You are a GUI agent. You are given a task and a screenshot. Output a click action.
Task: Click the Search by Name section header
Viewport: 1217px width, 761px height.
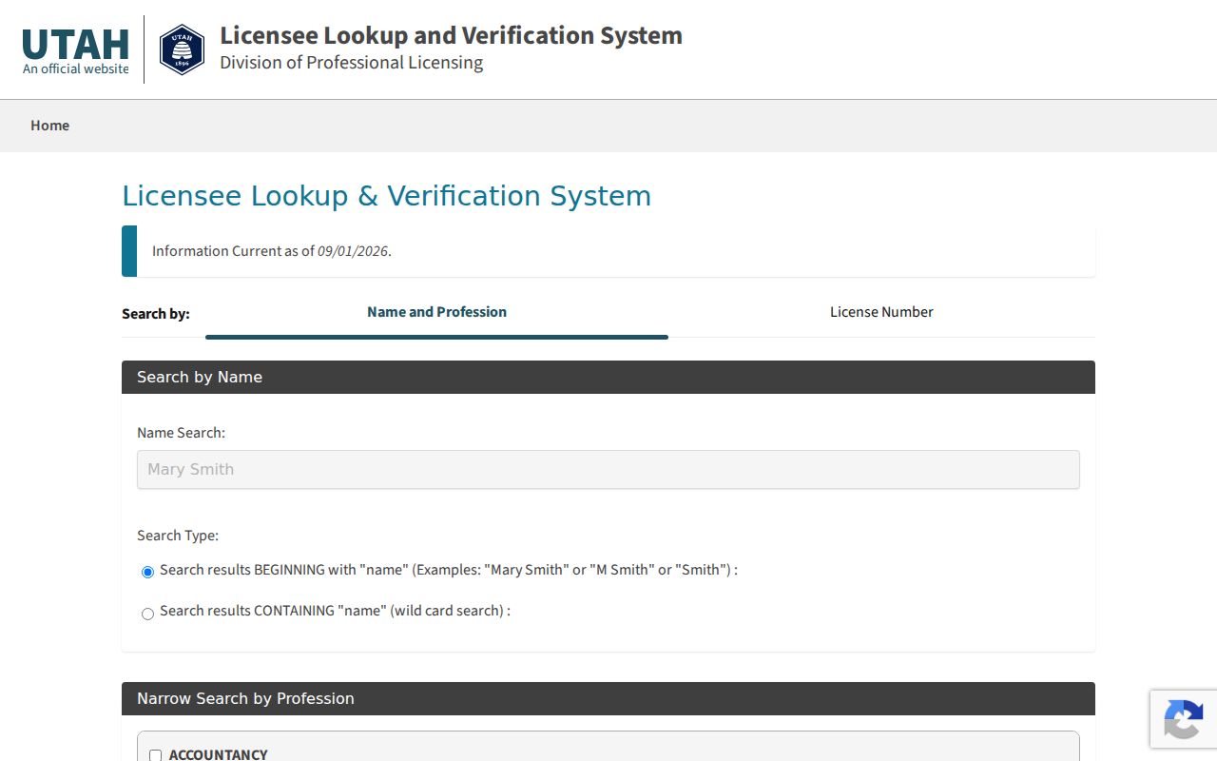tap(608, 377)
